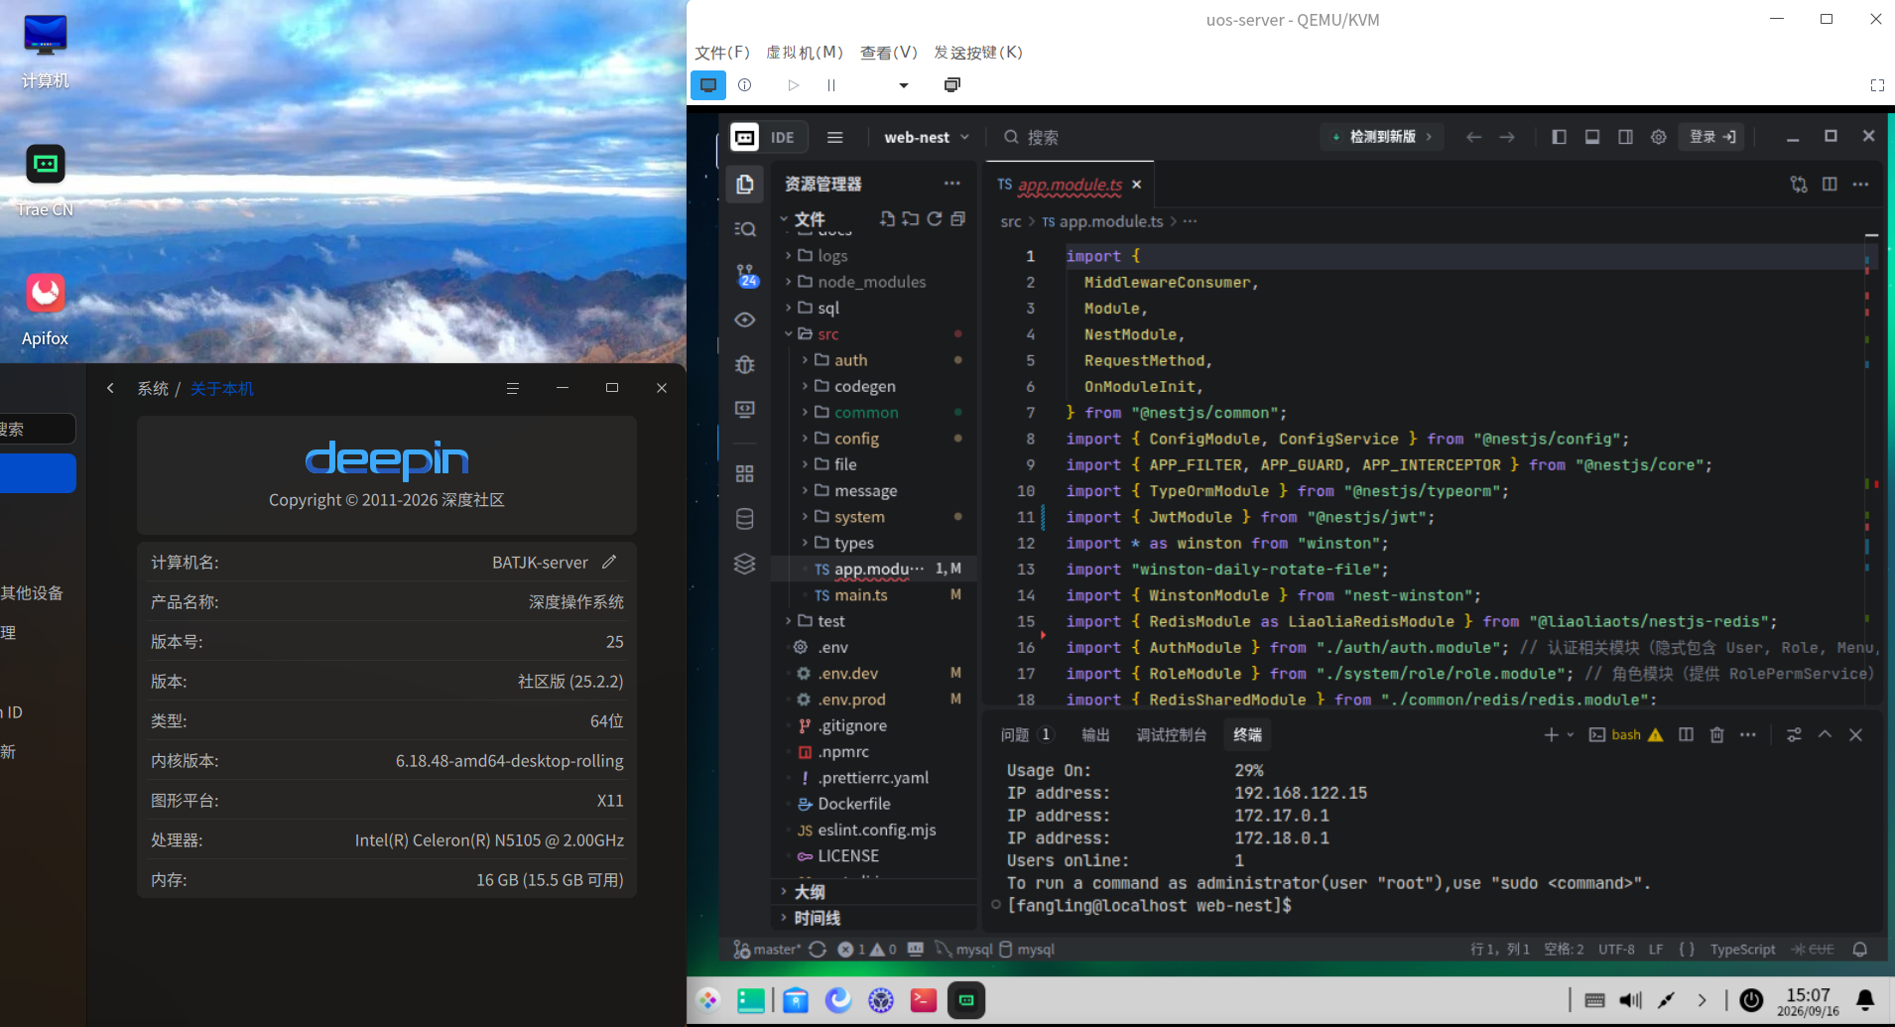Screen dimensions: 1895x1027
Task: Edit computer name BATJK-server pencil icon
Action: (x=609, y=562)
